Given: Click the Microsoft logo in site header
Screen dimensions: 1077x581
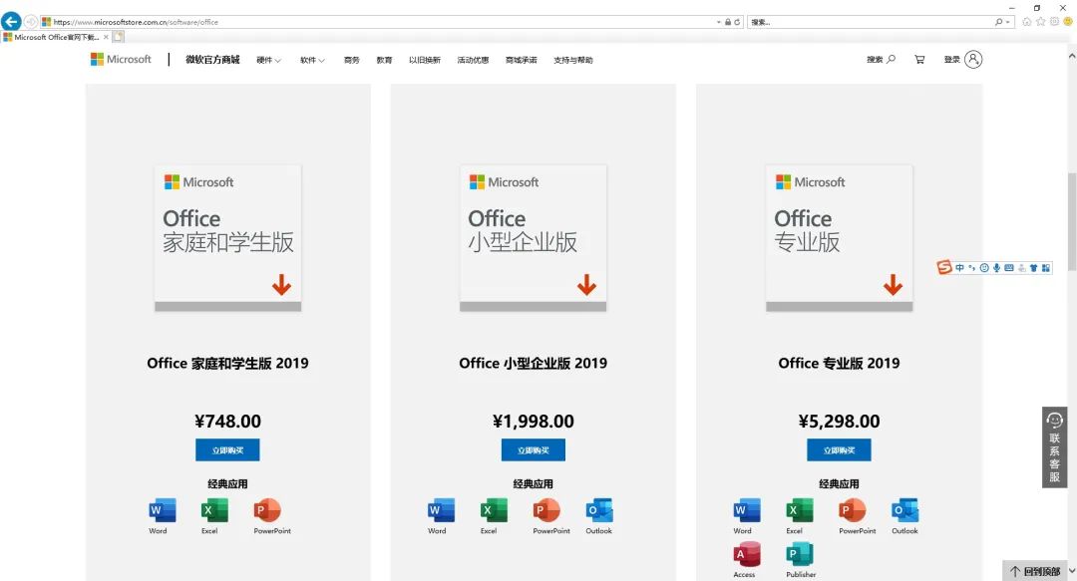Looking at the screenshot, I should (121, 59).
